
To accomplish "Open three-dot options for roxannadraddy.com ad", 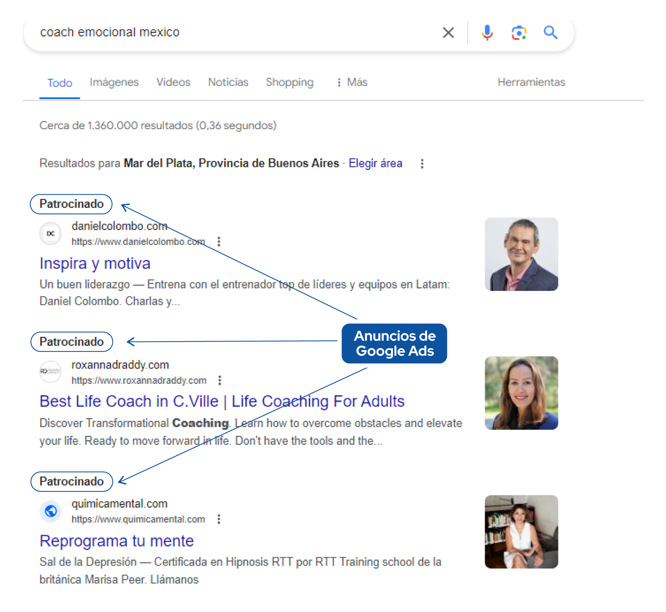I will 220,380.
